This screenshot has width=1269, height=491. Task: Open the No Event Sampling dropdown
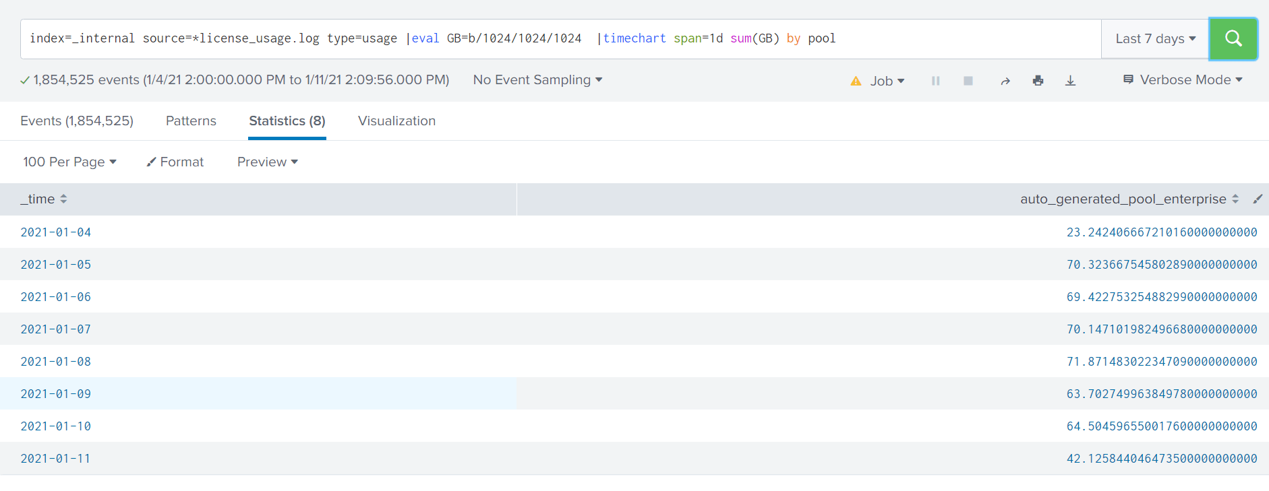pyautogui.click(x=537, y=79)
